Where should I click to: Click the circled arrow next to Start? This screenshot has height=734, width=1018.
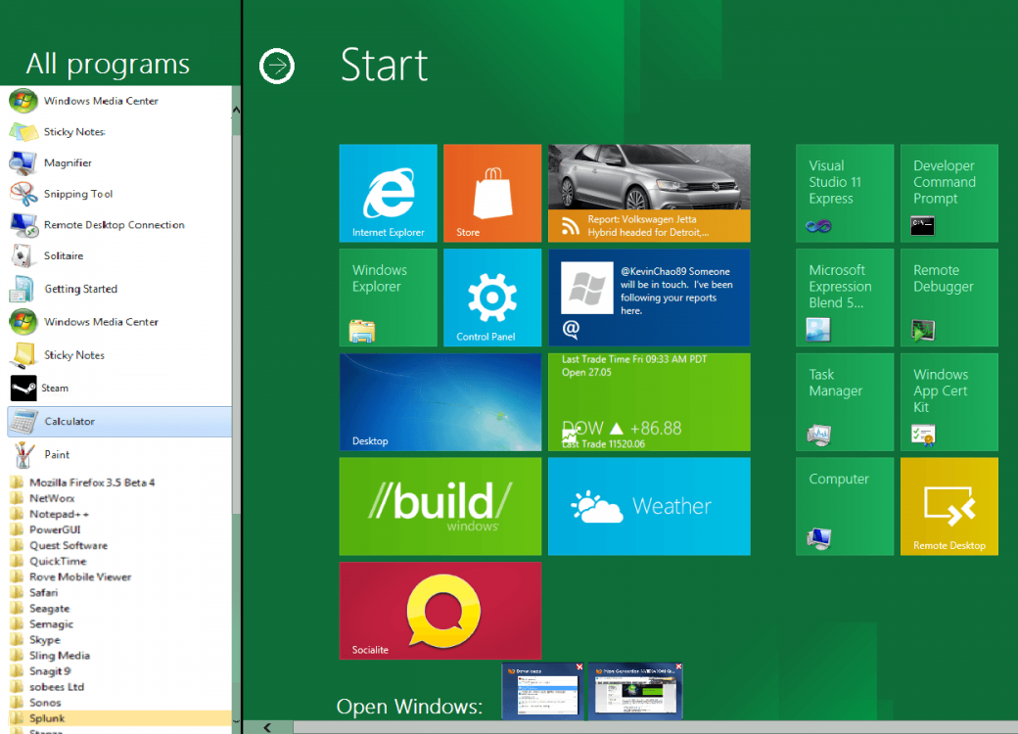(x=277, y=66)
